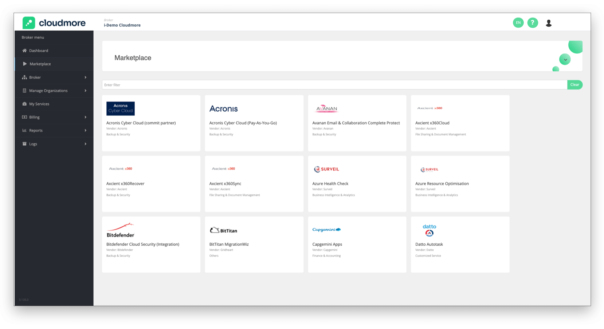Open the help question mark icon
Viewport: 604px width, 329px height.
pos(533,23)
